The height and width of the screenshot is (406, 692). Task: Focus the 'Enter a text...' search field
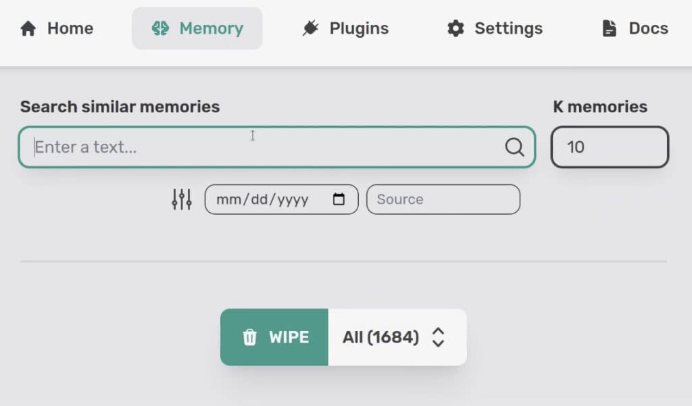[x=264, y=147]
